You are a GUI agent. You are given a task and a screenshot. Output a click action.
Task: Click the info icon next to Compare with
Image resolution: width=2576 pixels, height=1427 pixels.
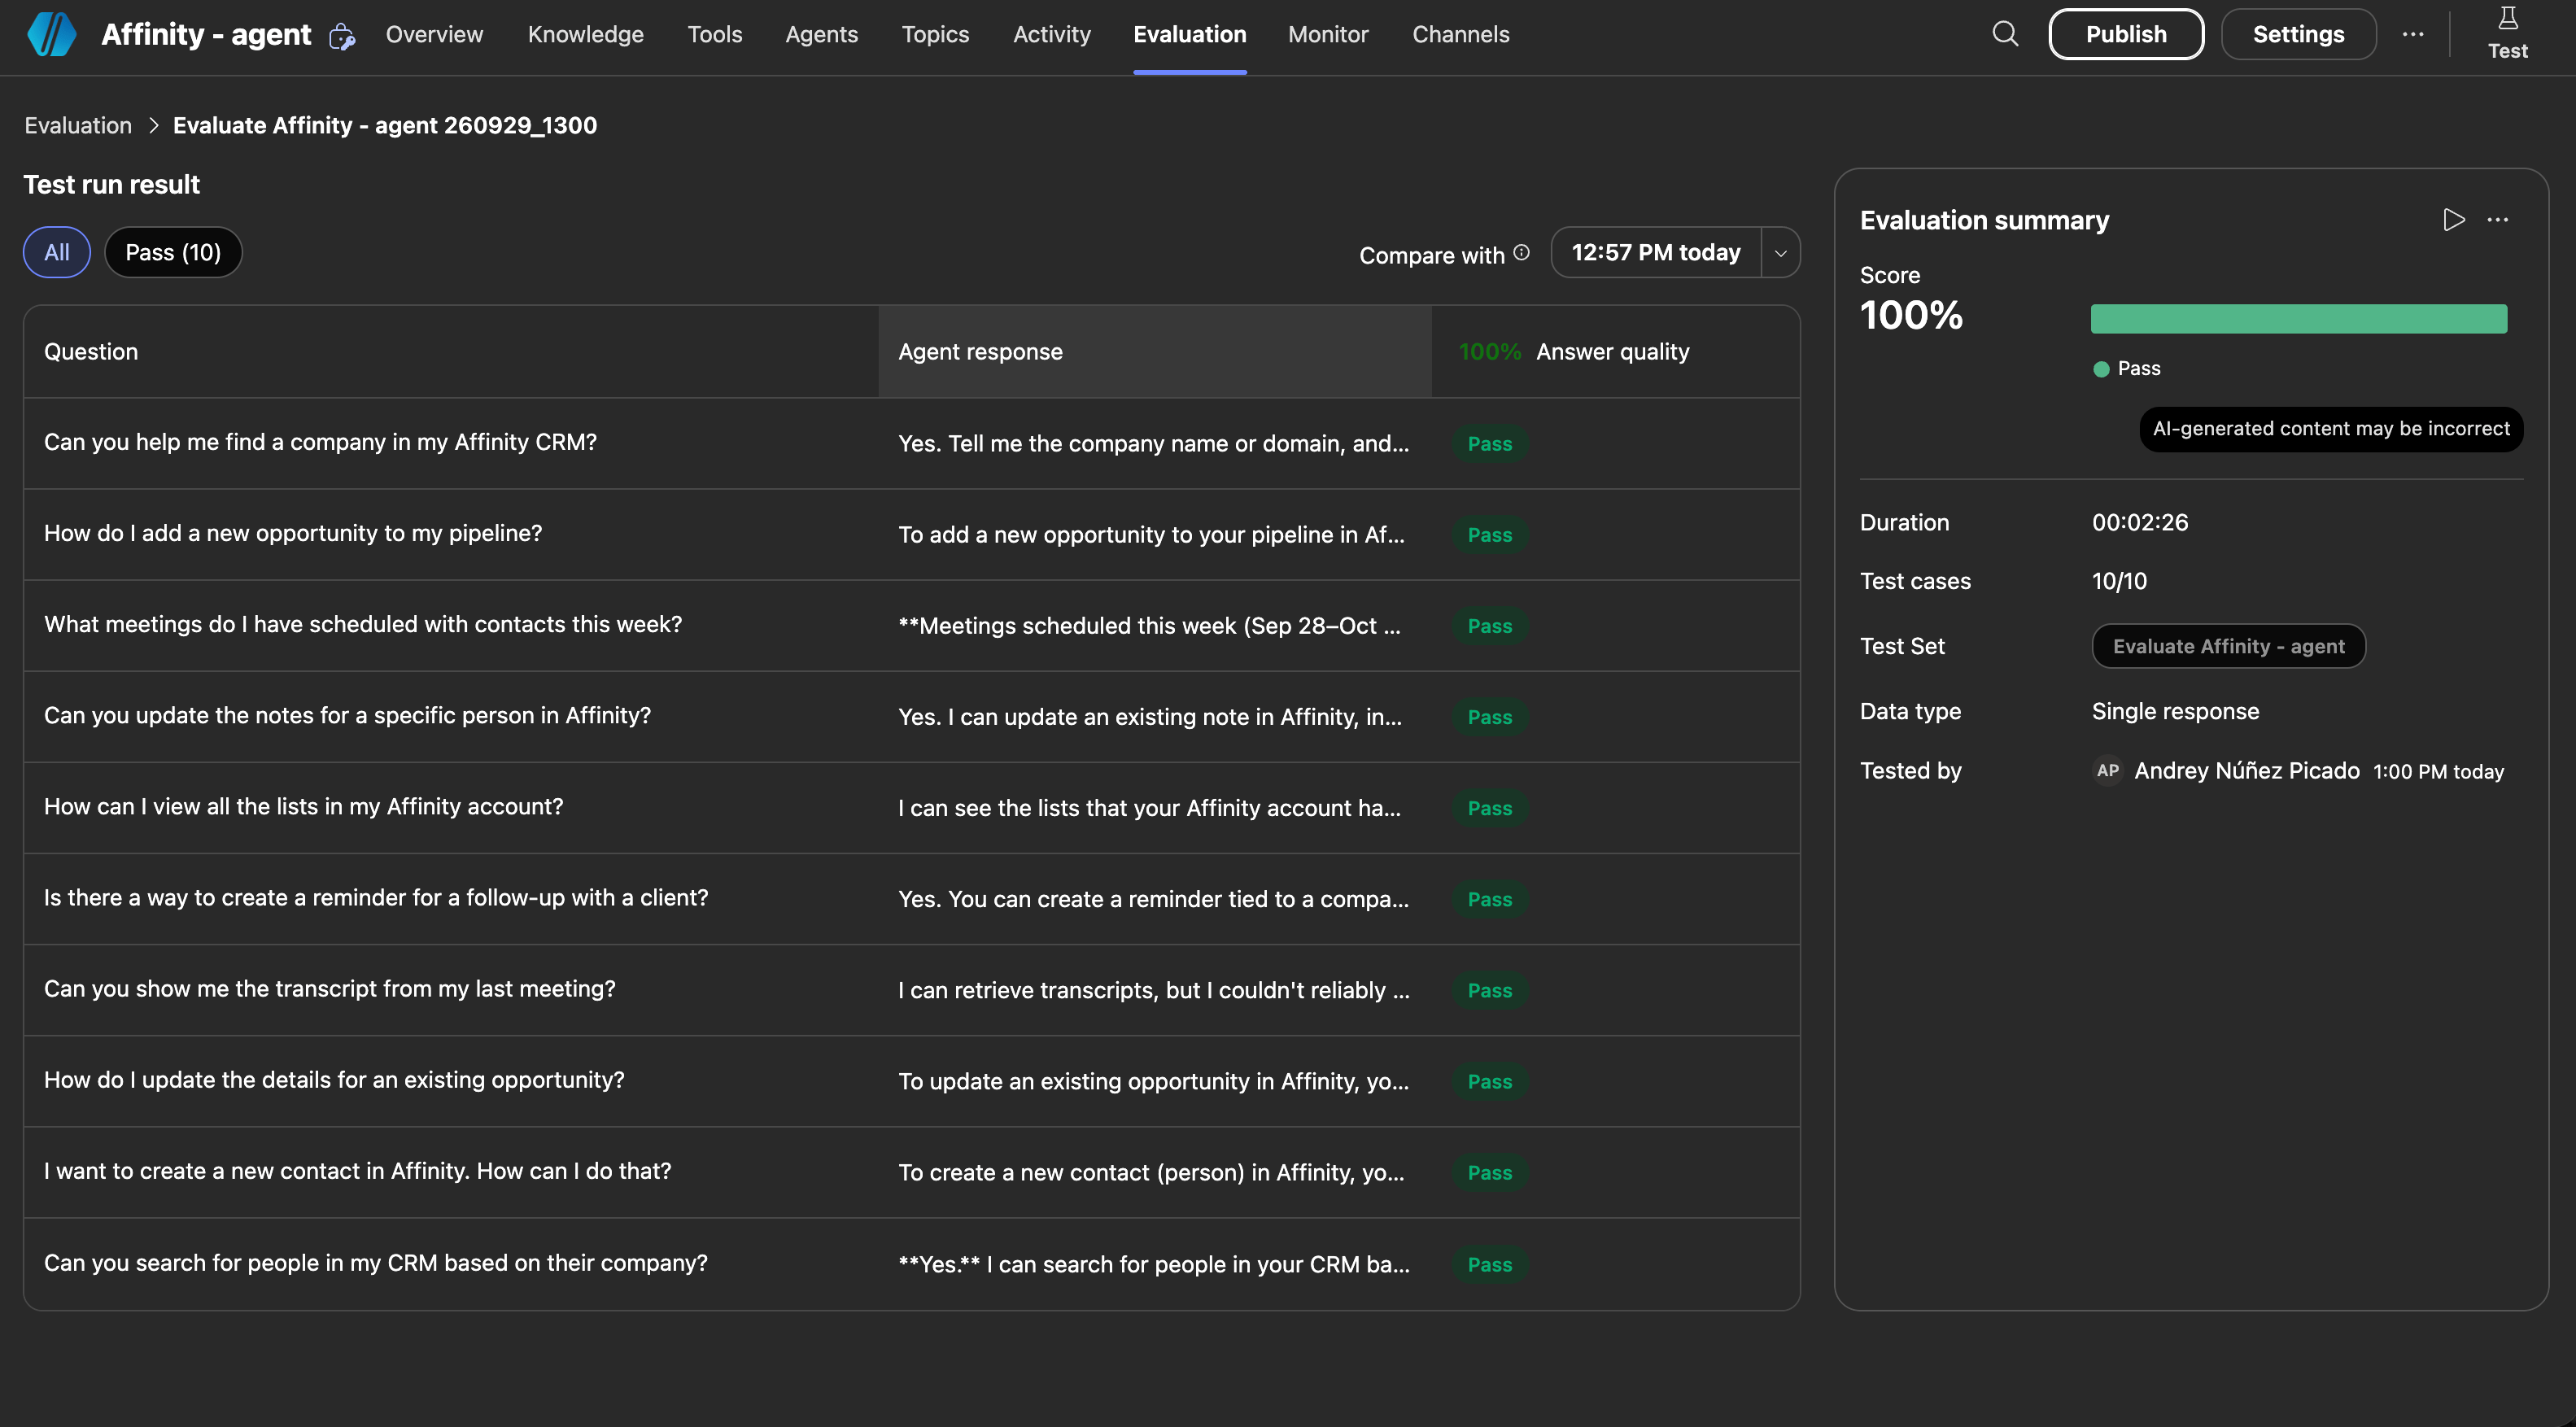pos(1521,253)
